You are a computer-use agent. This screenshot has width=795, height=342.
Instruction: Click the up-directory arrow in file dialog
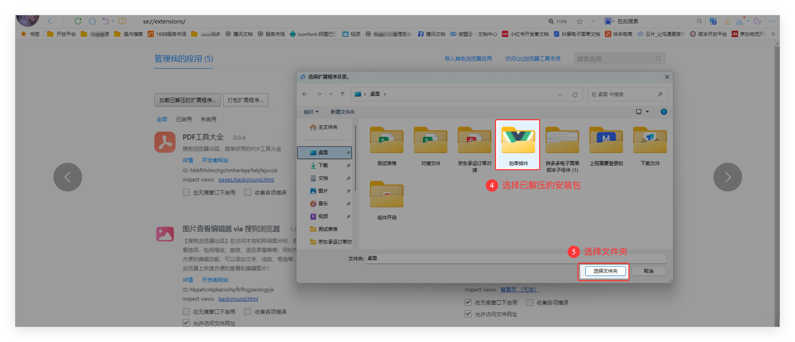pos(342,94)
